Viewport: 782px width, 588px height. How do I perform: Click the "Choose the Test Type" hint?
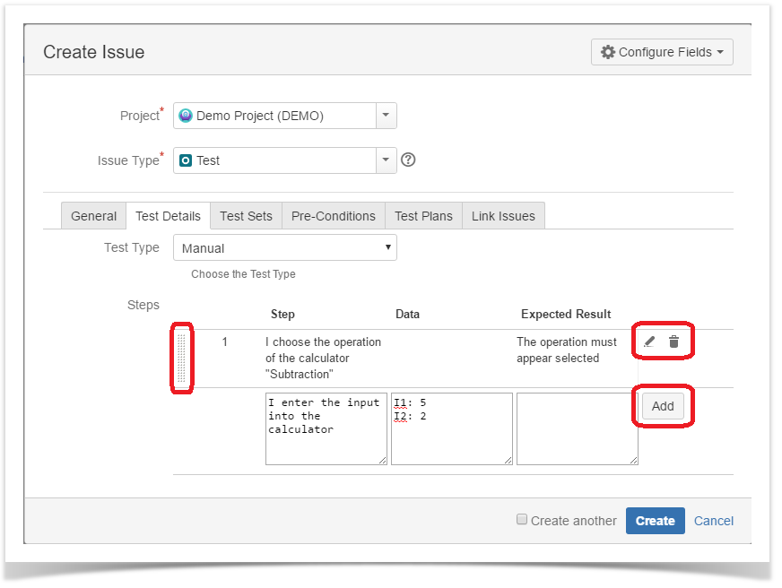coord(243,274)
